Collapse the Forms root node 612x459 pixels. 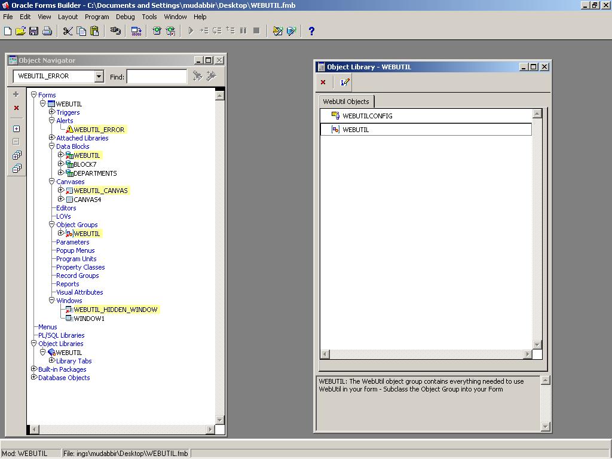click(x=34, y=95)
